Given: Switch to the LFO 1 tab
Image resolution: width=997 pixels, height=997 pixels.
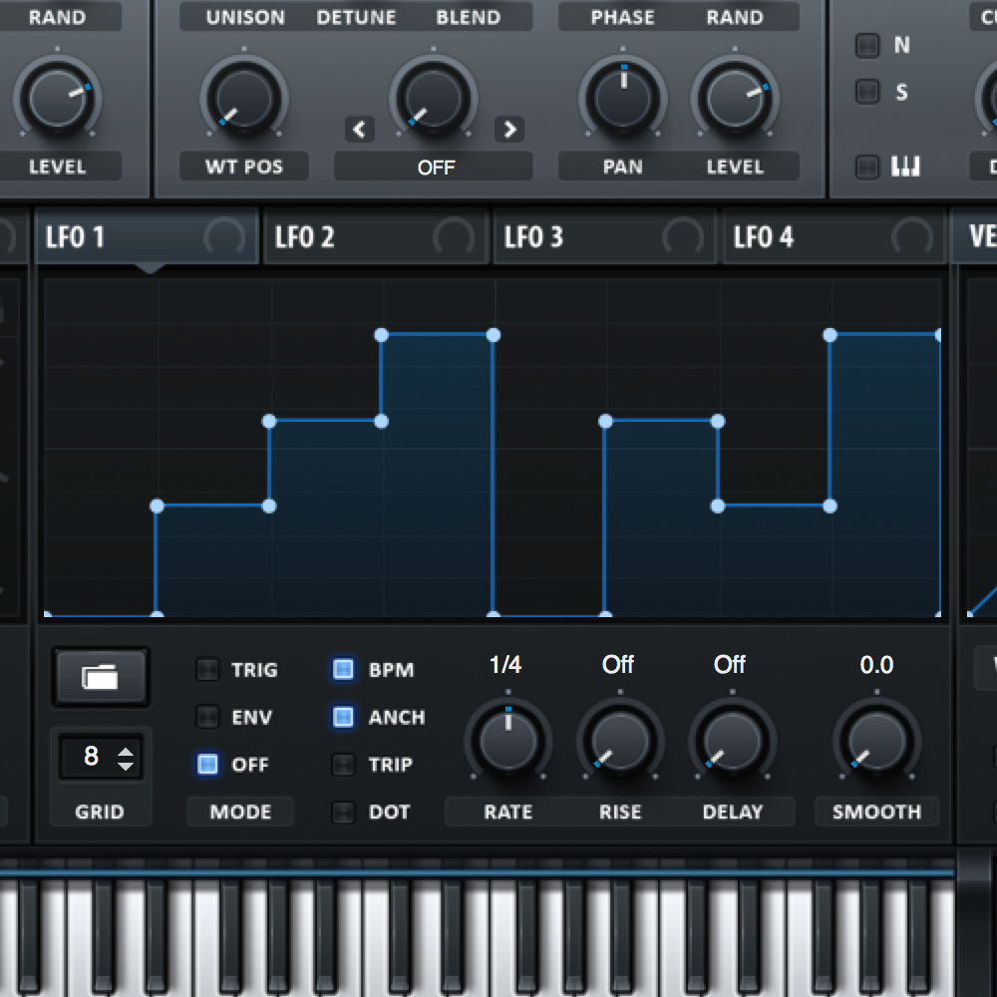Looking at the screenshot, I should pyautogui.click(x=147, y=237).
